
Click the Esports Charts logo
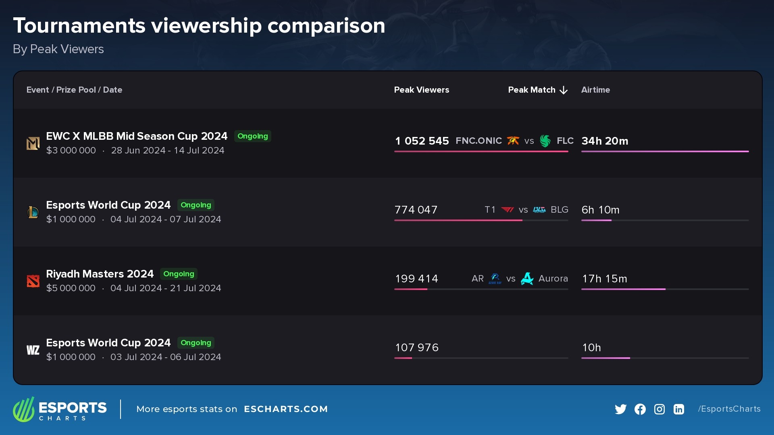coord(60,409)
